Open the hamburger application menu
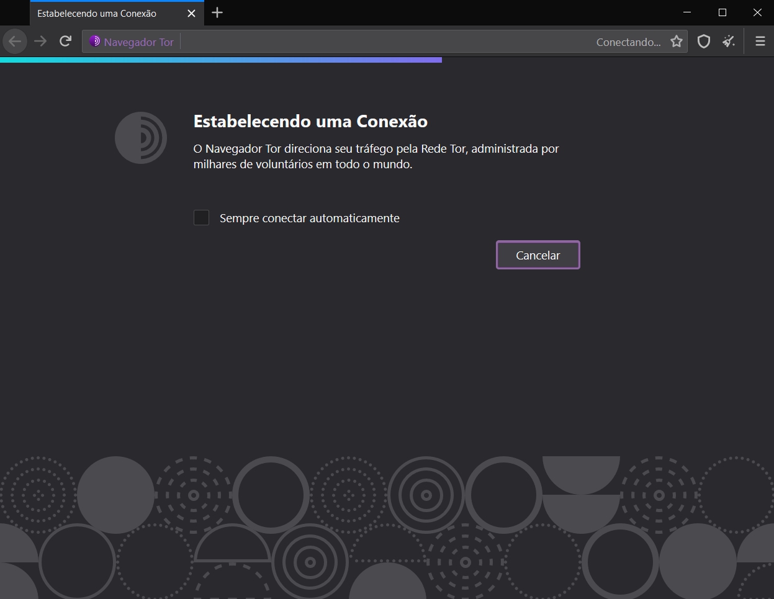774x599 pixels. pyautogui.click(x=760, y=42)
